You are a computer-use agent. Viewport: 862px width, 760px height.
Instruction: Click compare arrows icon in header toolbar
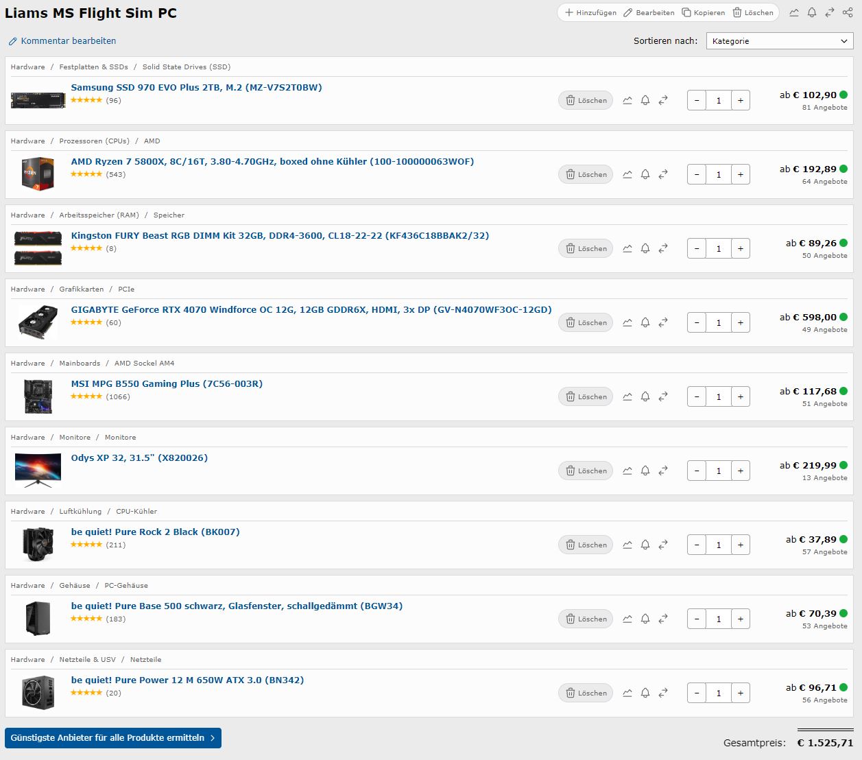(830, 12)
